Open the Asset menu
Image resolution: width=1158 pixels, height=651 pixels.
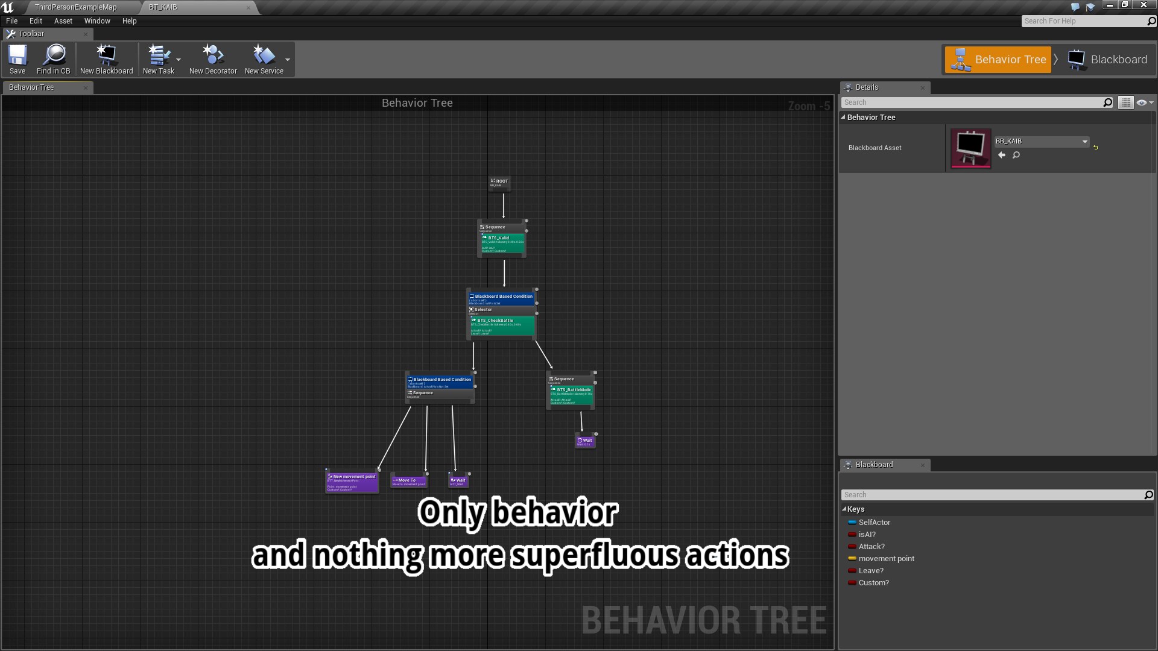[63, 20]
